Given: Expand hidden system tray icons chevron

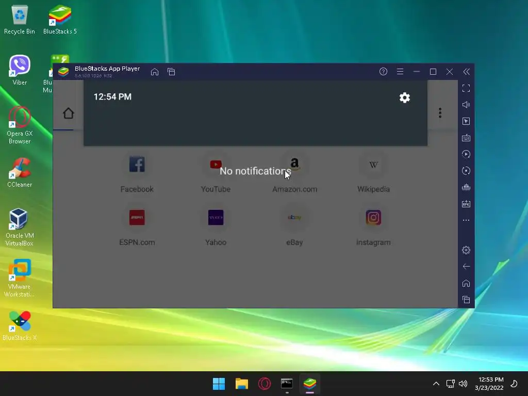Looking at the screenshot, I should click(x=436, y=384).
